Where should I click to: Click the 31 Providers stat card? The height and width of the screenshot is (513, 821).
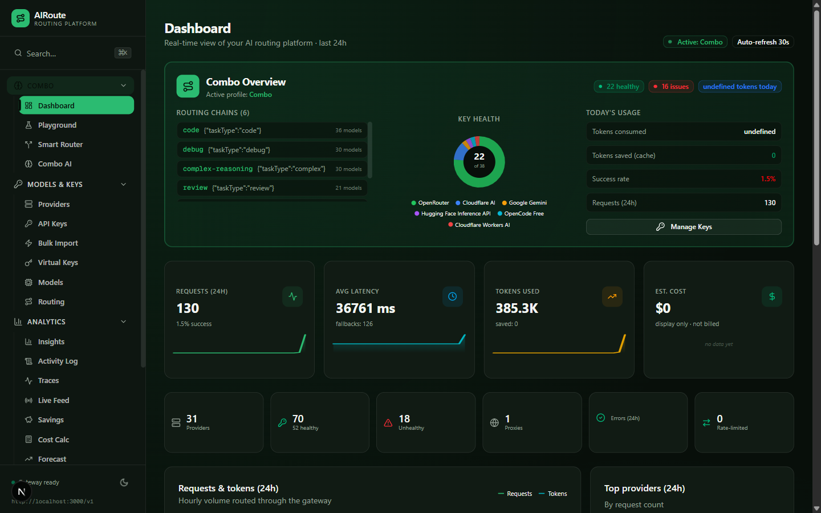(x=214, y=422)
